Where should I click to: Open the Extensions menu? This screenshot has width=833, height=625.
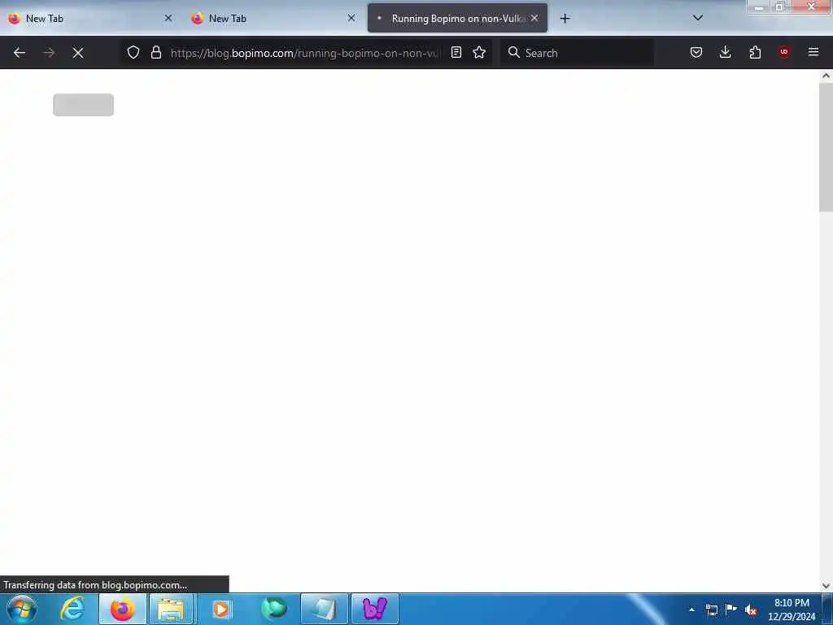pyautogui.click(x=755, y=53)
